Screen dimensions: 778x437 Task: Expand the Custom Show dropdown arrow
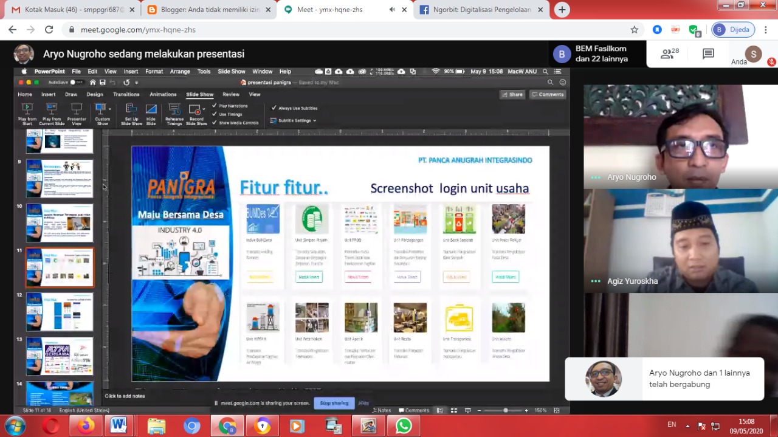[x=109, y=109]
